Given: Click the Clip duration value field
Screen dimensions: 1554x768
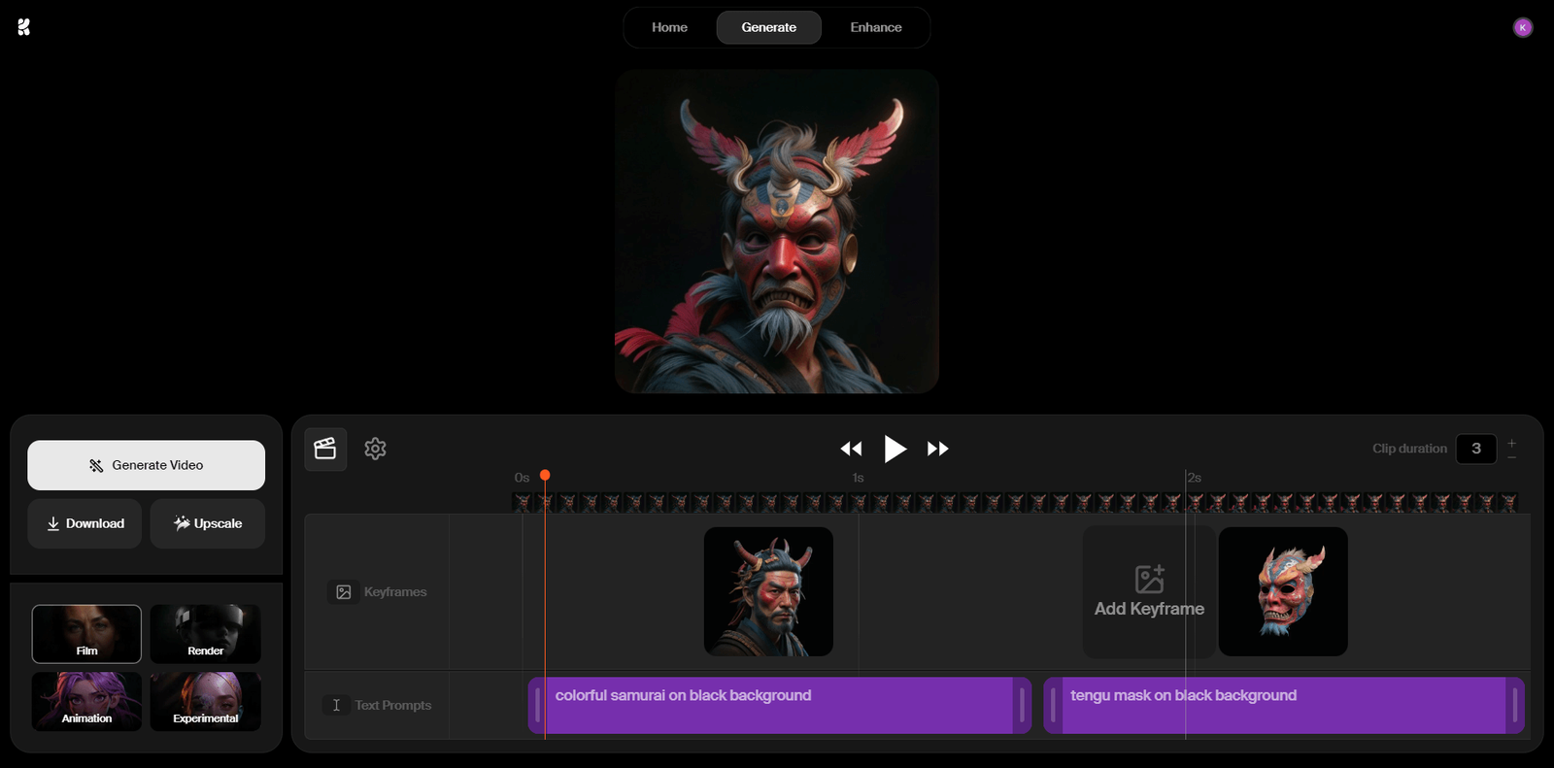Looking at the screenshot, I should click(x=1476, y=449).
